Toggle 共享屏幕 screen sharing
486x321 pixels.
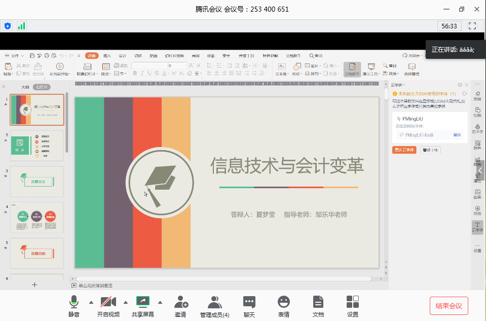tap(143, 306)
